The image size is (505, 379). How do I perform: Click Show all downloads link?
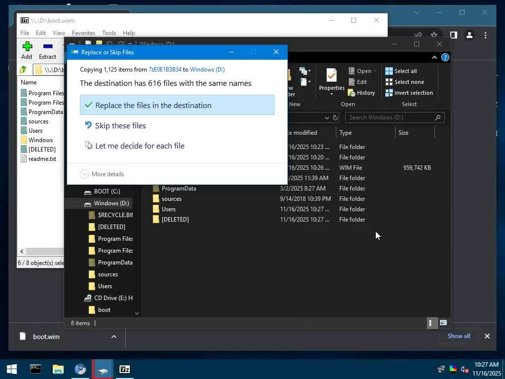(459, 336)
